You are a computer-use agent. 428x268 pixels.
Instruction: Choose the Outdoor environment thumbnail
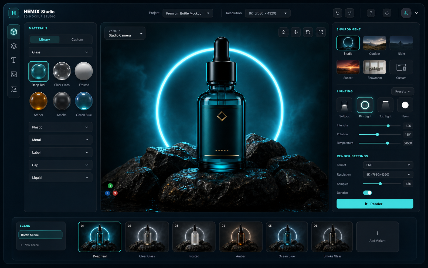click(375, 43)
